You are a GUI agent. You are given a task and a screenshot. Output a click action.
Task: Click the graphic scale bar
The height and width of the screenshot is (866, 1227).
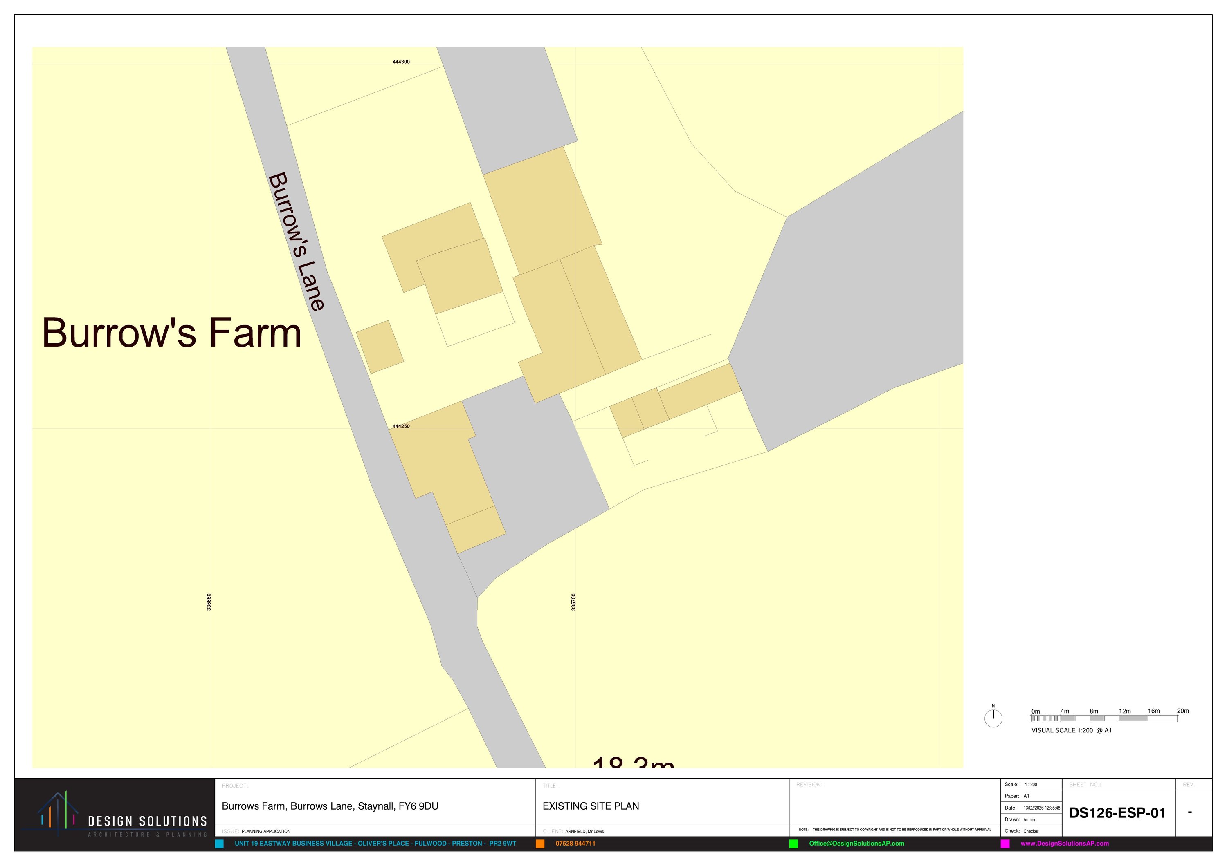coord(1104,718)
